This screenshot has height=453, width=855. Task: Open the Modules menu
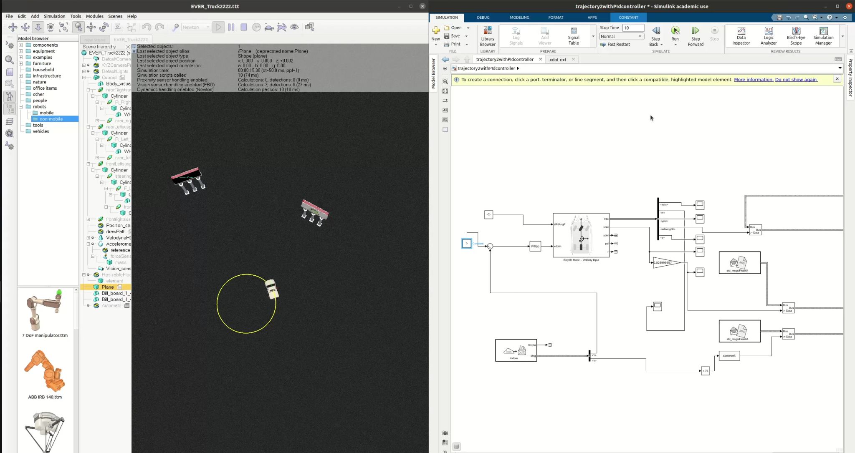pyautogui.click(x=94, y=16)
